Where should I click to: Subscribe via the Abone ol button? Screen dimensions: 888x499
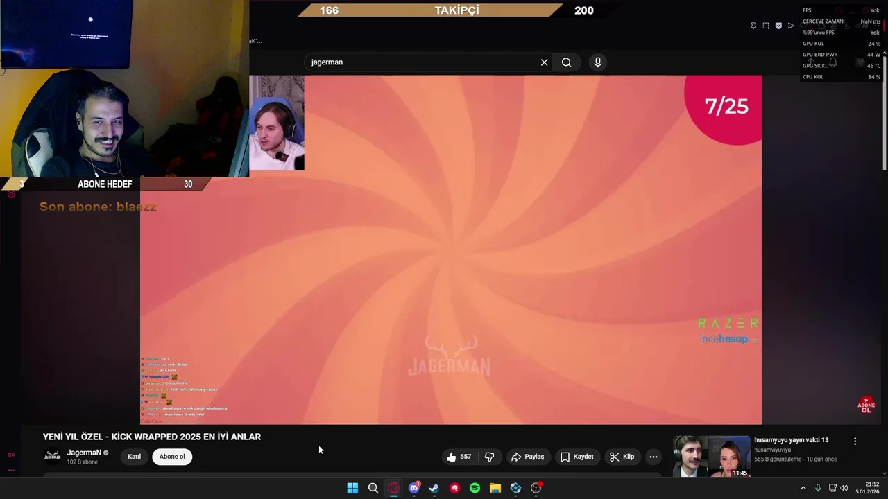[172, 457]
